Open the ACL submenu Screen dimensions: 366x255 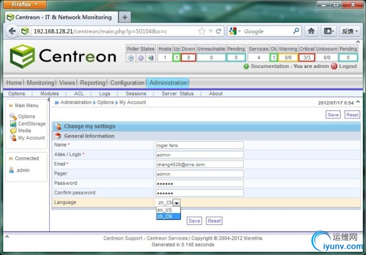[79, 93]
